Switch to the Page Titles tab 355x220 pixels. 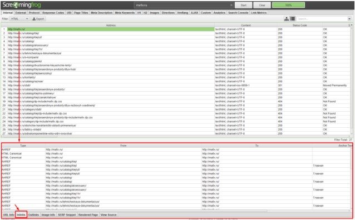click(81, 13)
